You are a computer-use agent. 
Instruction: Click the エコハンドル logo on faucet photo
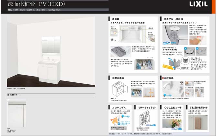[167, 95]
